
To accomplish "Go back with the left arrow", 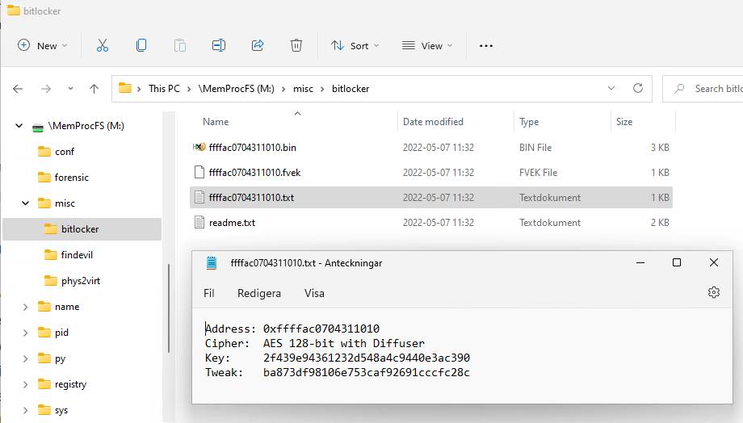I will [18, 89].
